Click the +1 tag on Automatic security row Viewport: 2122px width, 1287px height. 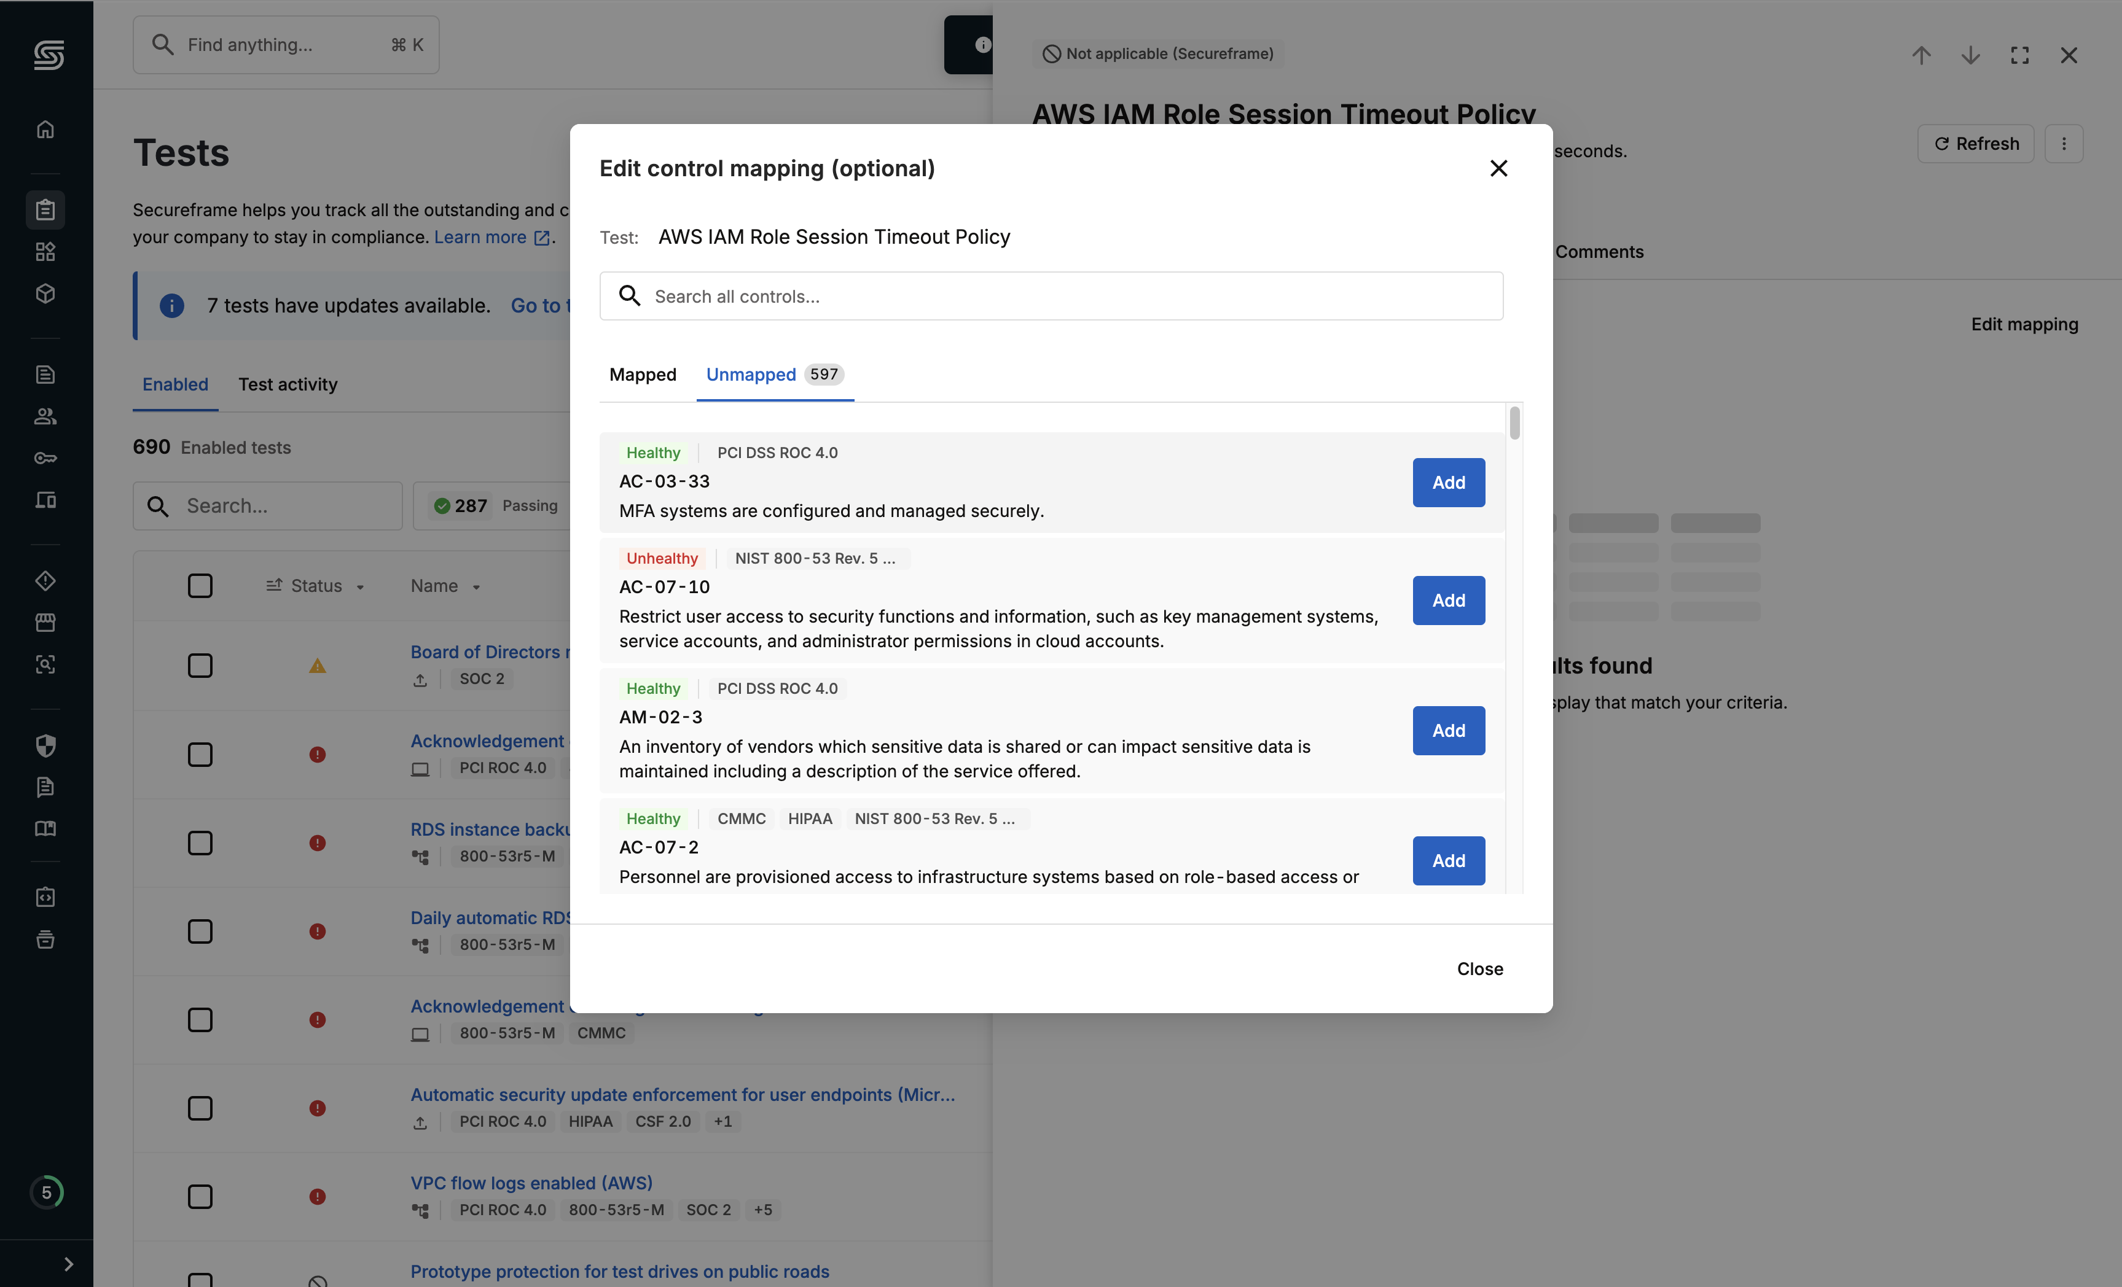722,1121
